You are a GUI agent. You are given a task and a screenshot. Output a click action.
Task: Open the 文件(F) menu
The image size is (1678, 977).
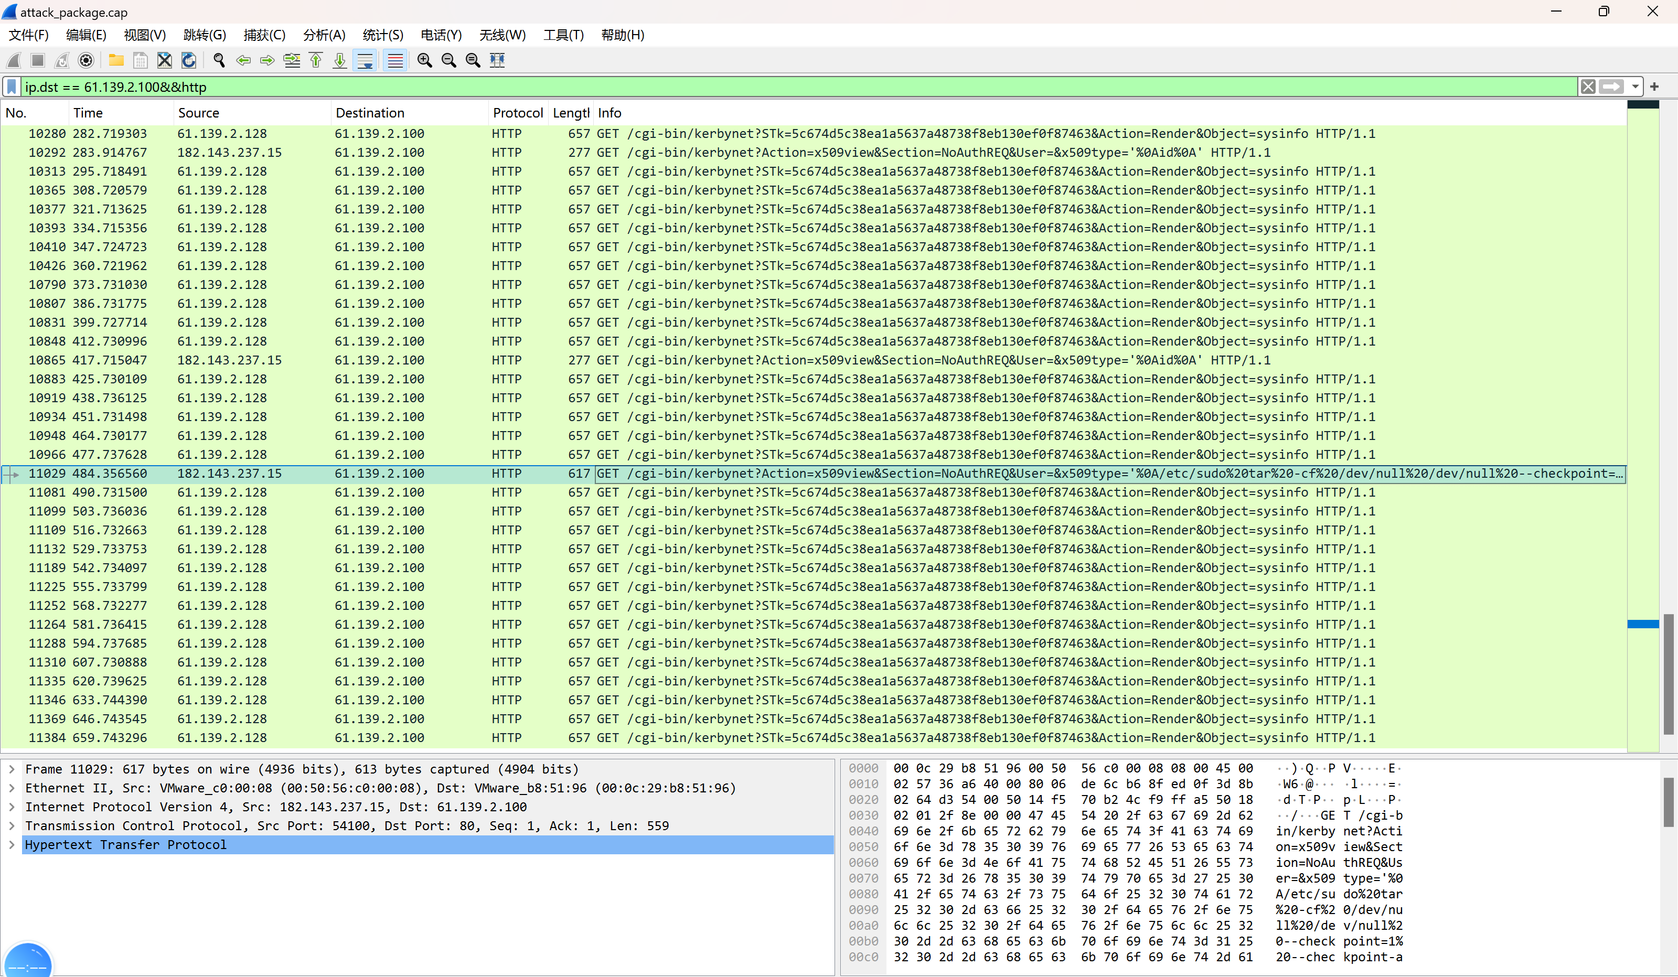click(28, 35)
